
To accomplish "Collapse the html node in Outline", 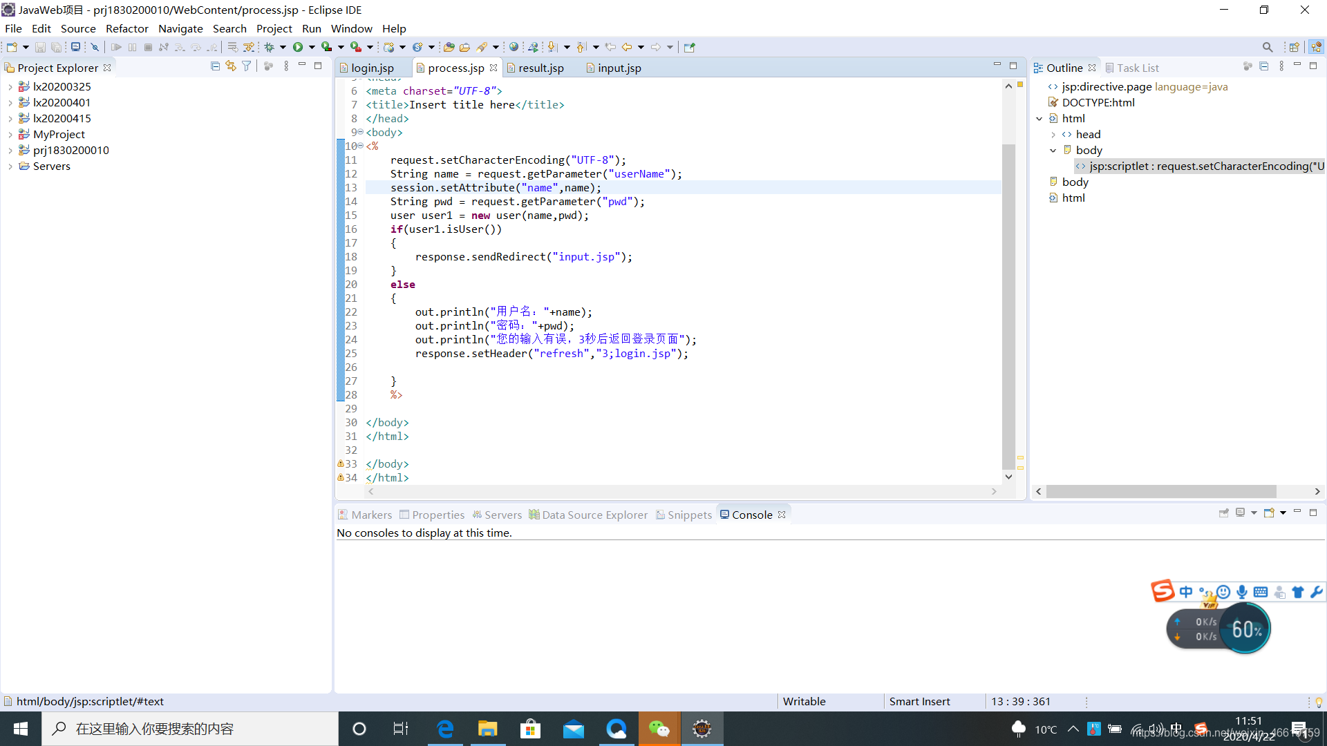I will pos(1039,119).
